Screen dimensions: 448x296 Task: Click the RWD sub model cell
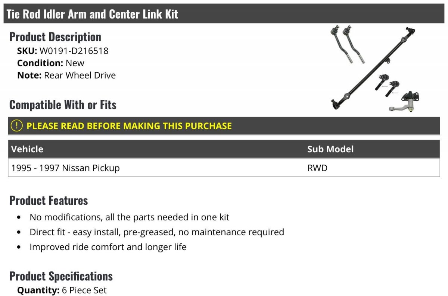pos(317,168)
